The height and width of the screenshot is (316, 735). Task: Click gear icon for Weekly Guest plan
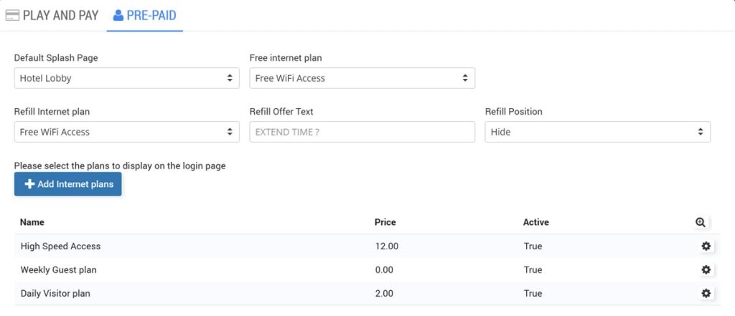[x=706, y=269]
